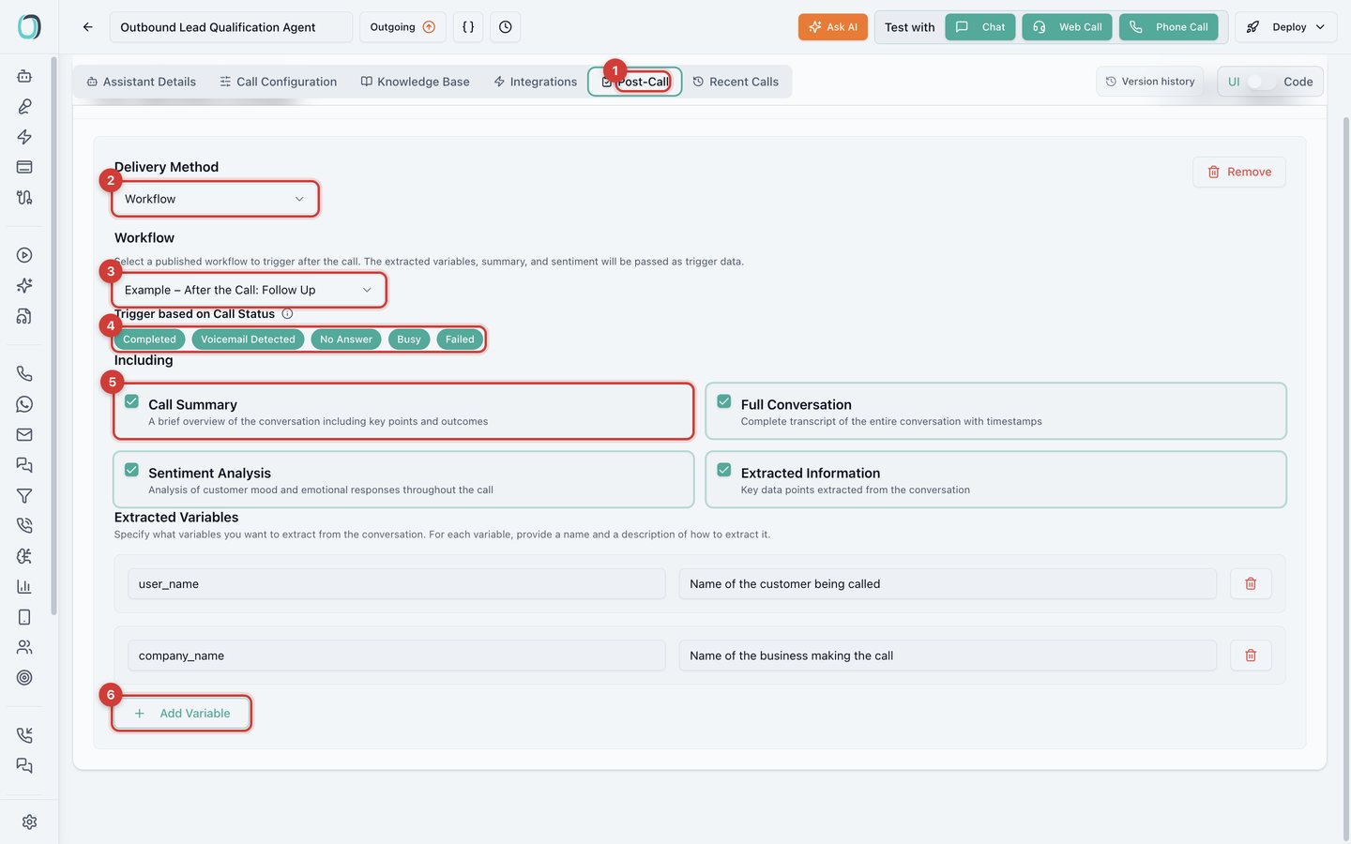
Task: Open the bar chart analytics sidebar icon
Action: (x=24, y=586)
